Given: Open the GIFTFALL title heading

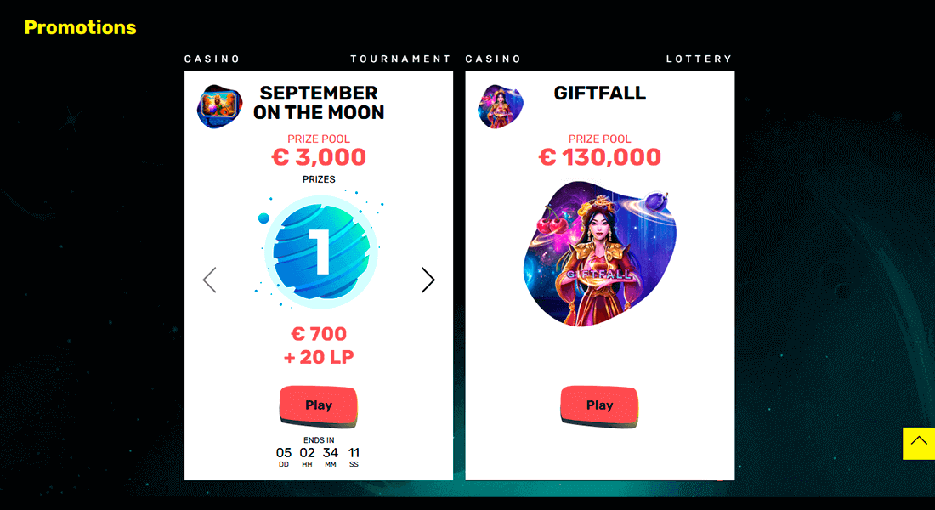Looking at the screenshot, I should click(x=599, y=93).
